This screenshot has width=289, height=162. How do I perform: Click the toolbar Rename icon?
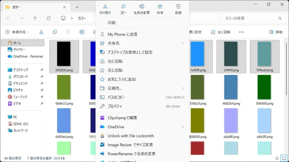pyautogui.click(x=82, y=32)
